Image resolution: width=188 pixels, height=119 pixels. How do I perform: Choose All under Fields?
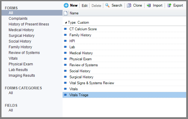[11, 110]
